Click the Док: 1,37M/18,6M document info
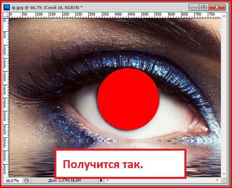This screenshot has width=232, height=188. pyautogui.click(x=65, y=180)
